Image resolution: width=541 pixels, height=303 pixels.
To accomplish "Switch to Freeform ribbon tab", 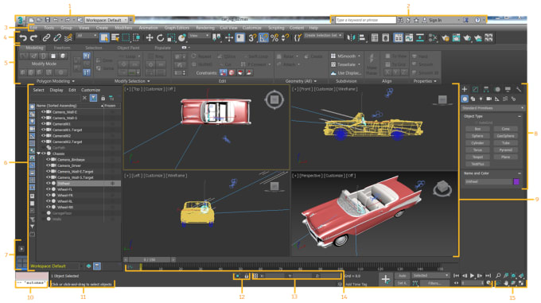I will click(62, 48).
